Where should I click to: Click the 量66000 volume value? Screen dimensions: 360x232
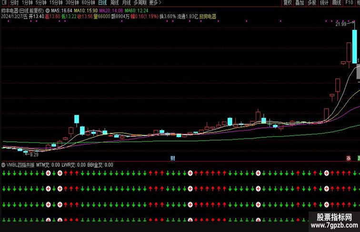(x=102, y=17)
